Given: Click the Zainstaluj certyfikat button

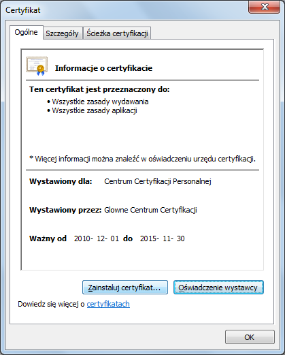Looking at the screenshot, I should 125,288.
